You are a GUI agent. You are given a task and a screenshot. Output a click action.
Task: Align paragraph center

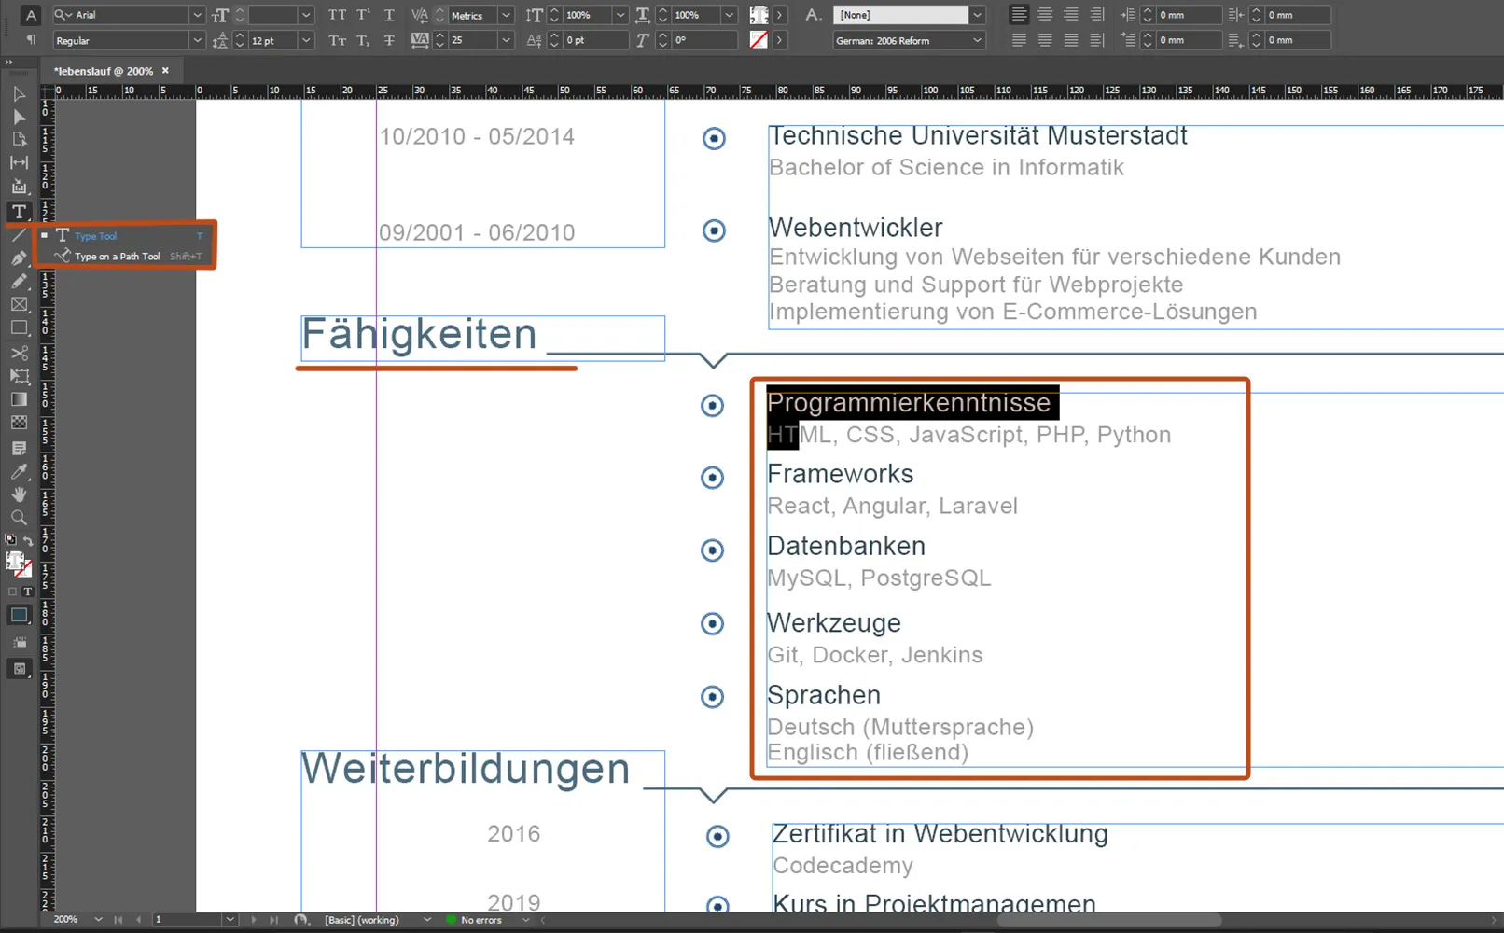pyautogui.click(x=1045, y=15)
